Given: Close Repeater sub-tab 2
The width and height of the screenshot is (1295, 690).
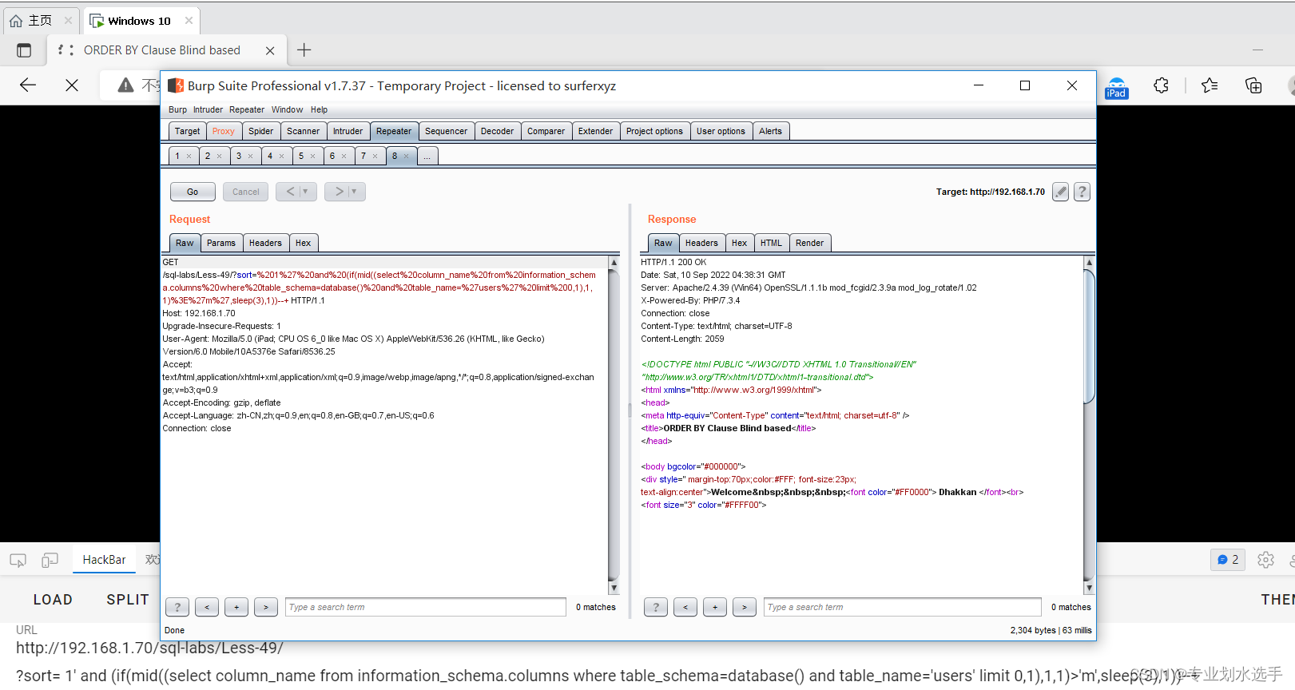Looking at the screenshot, I should (x=220, y=157).
